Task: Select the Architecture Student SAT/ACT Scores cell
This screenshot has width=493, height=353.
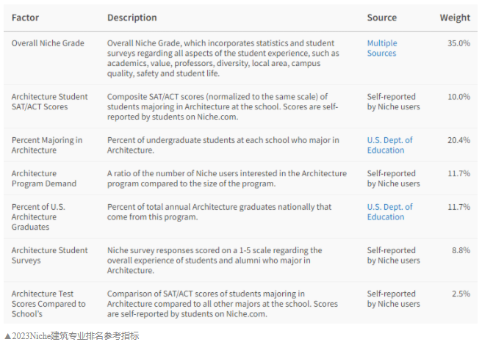Action: point(50,102)
